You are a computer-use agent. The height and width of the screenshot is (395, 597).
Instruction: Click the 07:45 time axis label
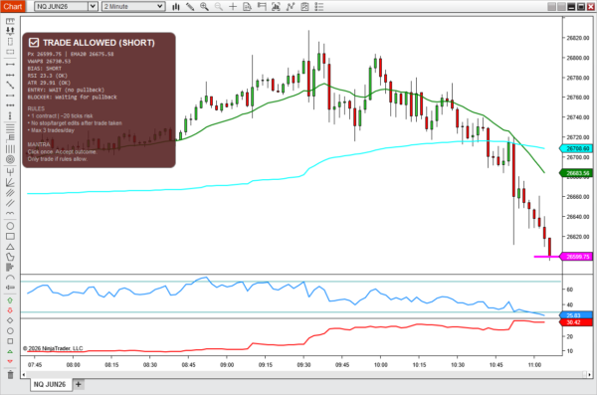point(35,365)
